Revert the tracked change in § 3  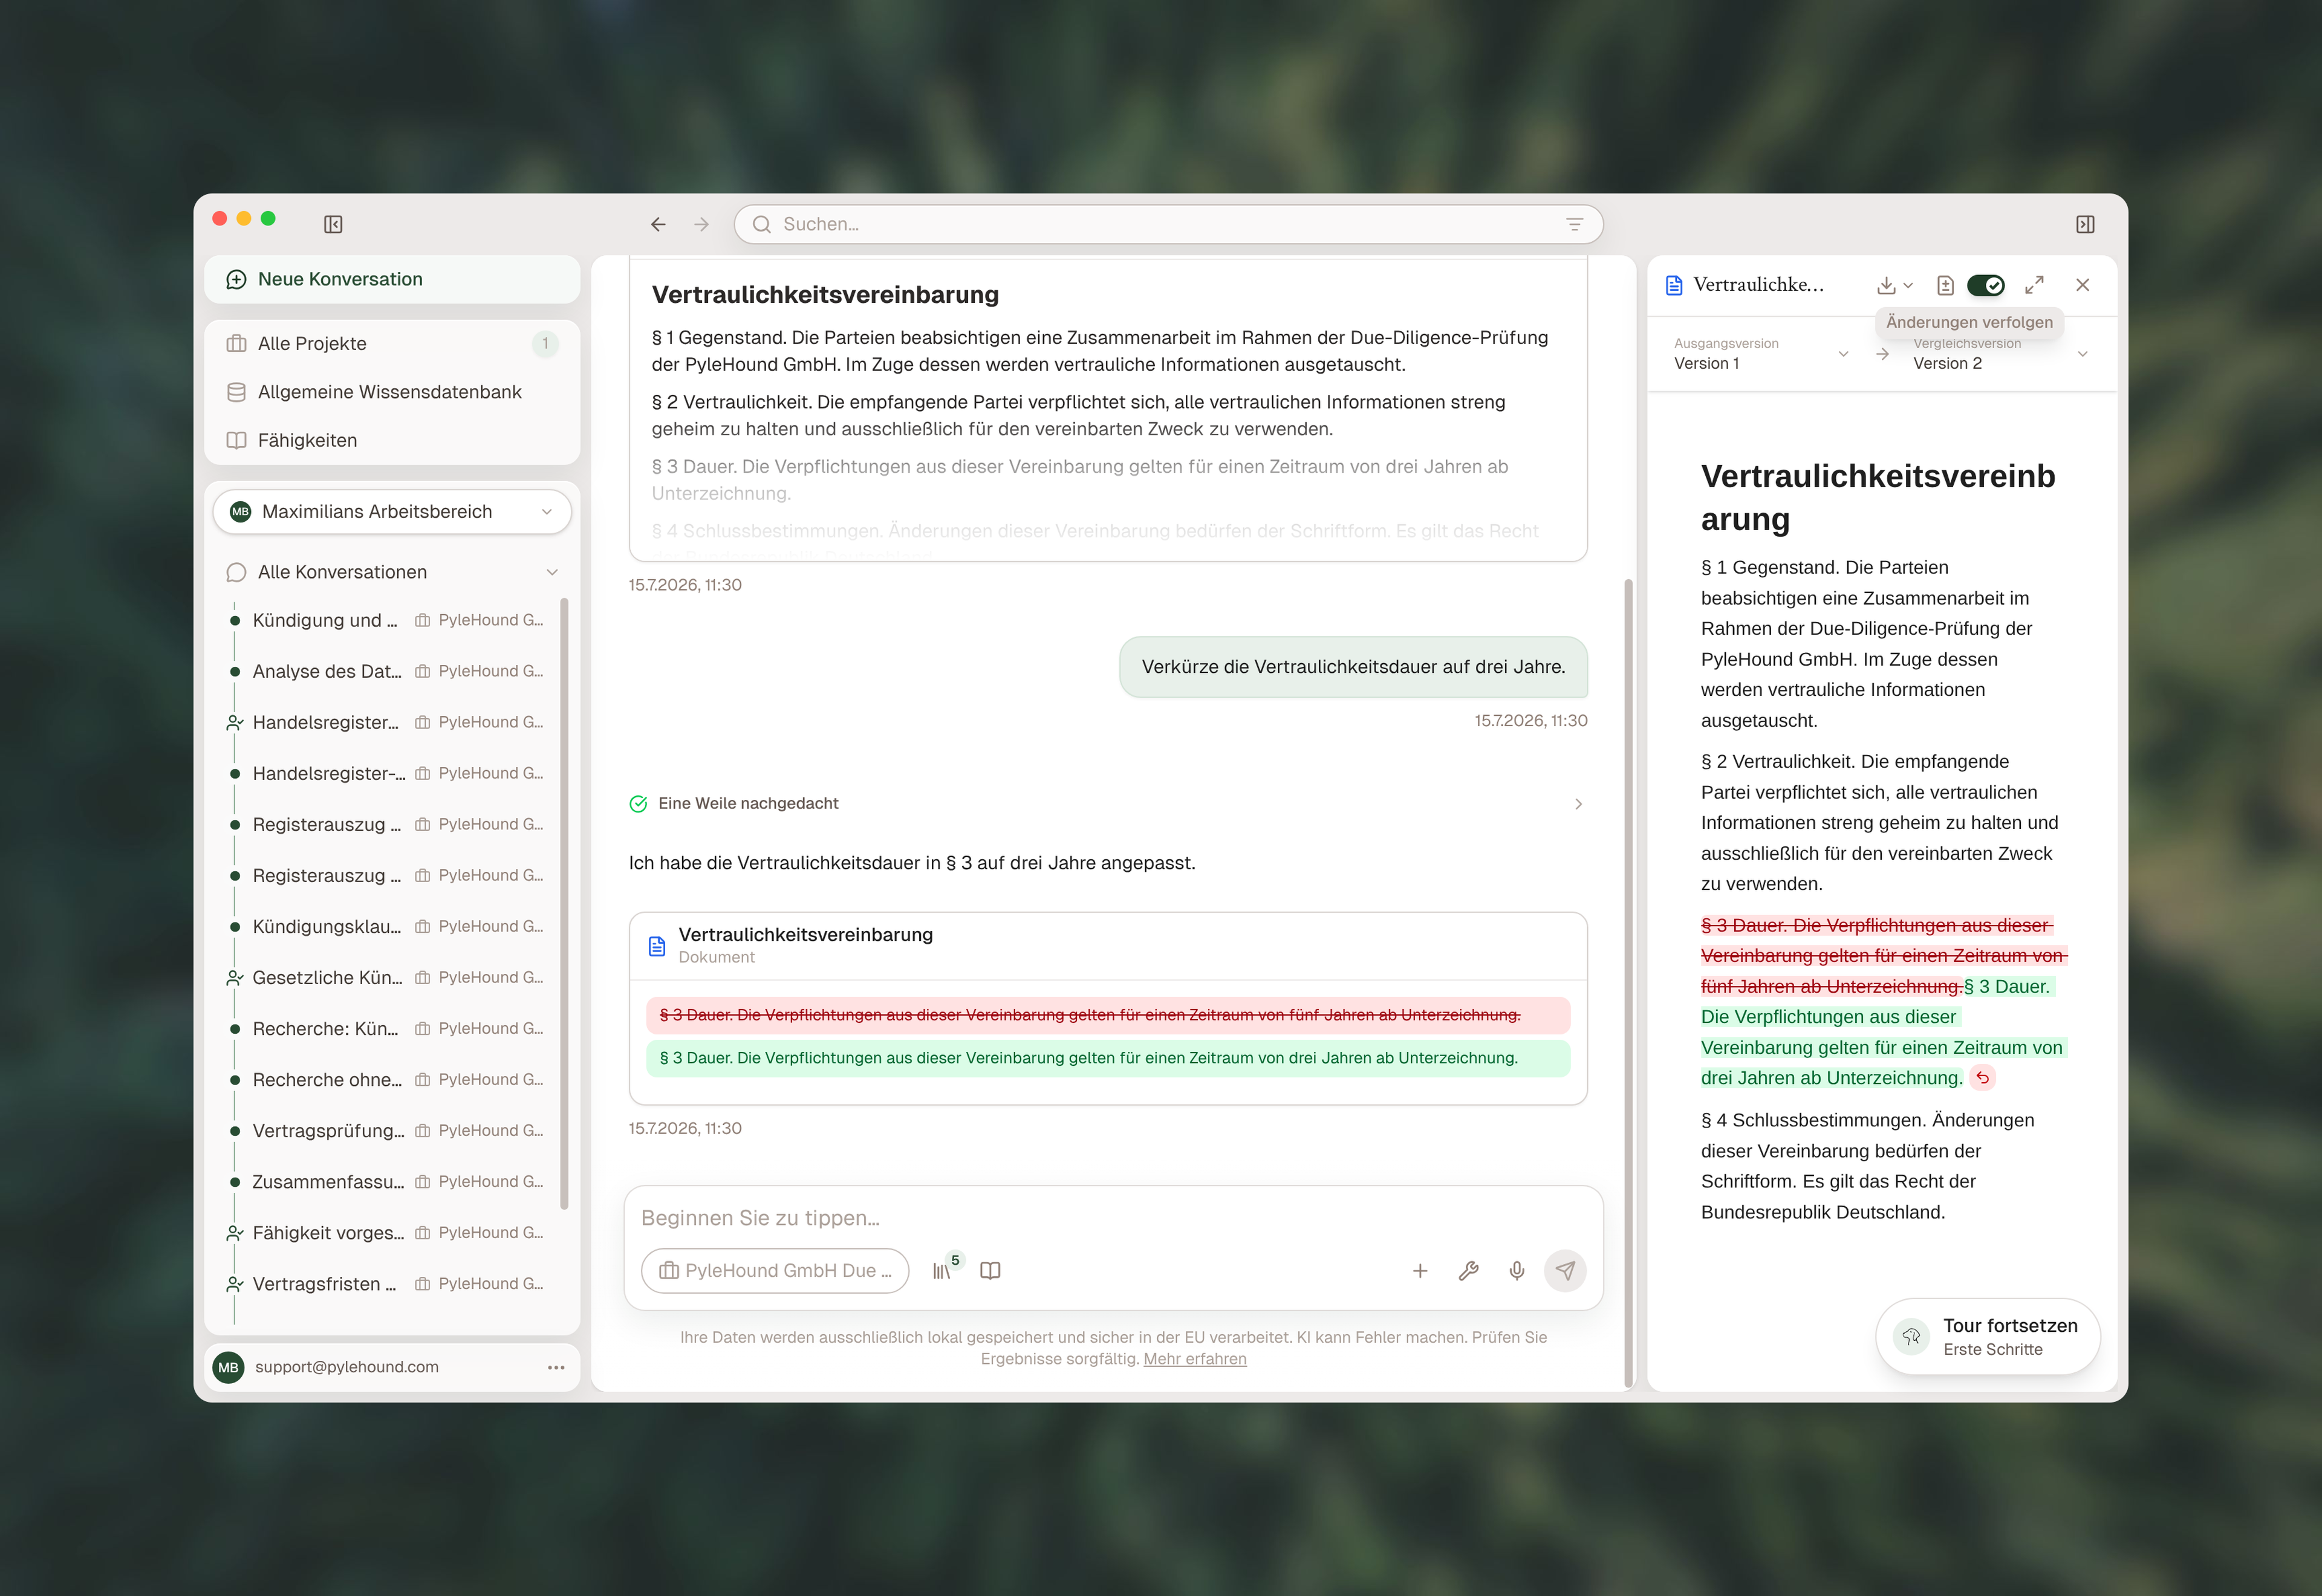1982,1078
